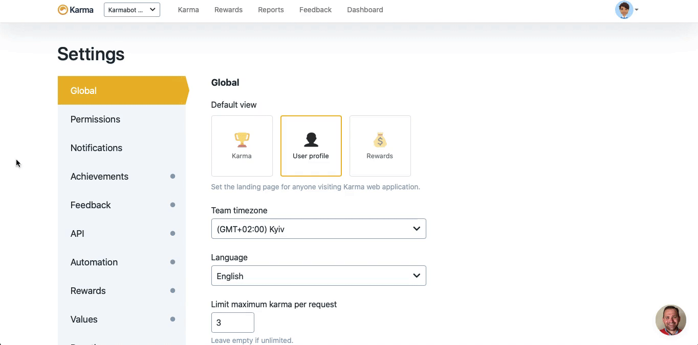Open Notifications settings

122,147
